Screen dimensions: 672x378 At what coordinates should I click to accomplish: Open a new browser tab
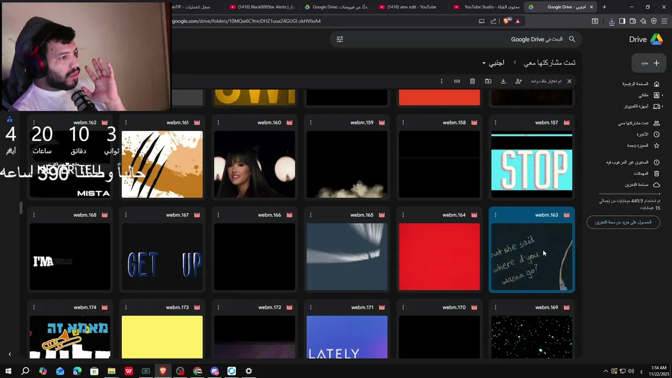[x=604, y=7]
